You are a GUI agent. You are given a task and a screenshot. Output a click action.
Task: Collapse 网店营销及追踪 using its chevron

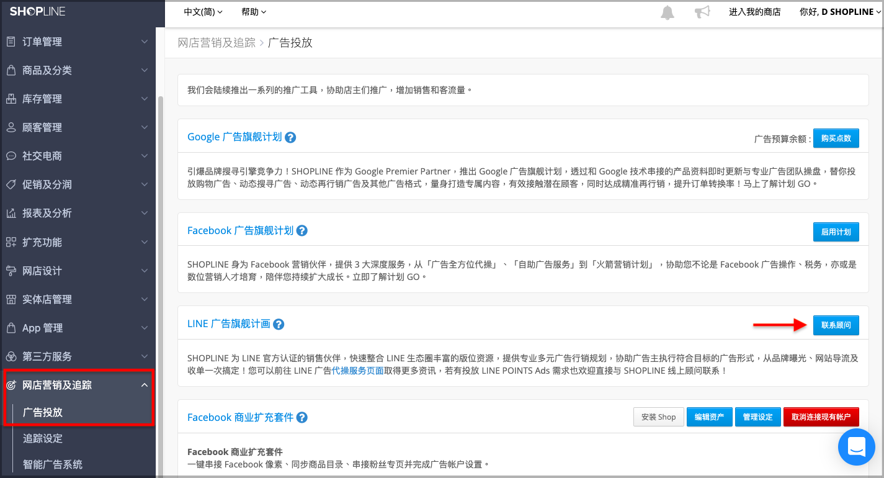145,385
